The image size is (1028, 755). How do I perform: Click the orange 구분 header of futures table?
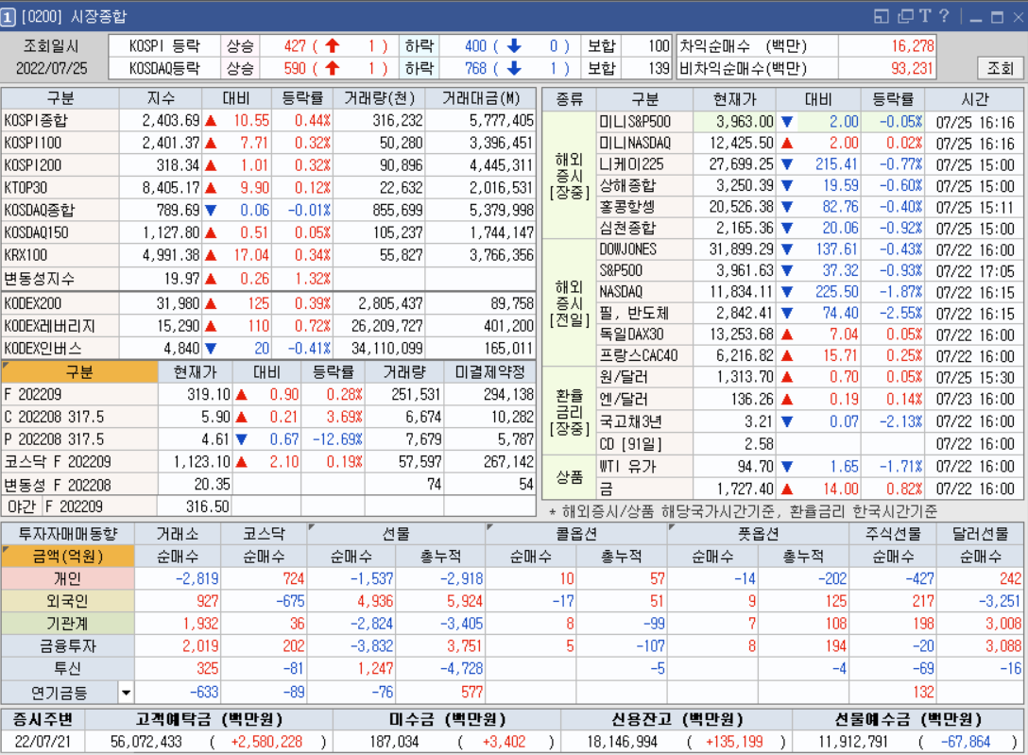tap(79, 372)
